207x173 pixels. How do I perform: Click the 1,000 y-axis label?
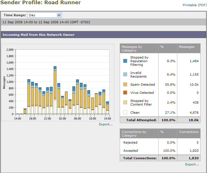coord(10,82)
